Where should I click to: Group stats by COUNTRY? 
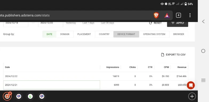(104, 34)
